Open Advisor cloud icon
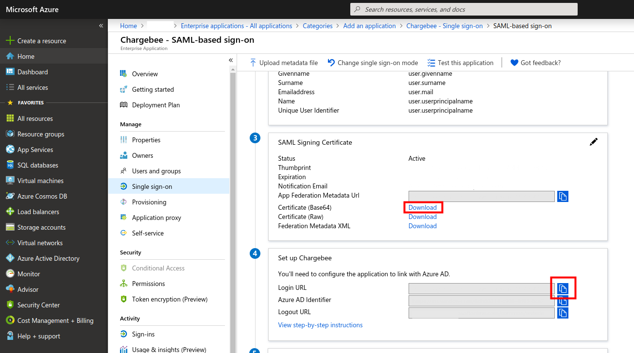Screen dimensions: 634x353 [10, 289]
